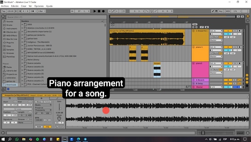This screenshot has height=142, width=251.
Task: Open the Beats warp mode dropdown
Action: tap(43, 105)
